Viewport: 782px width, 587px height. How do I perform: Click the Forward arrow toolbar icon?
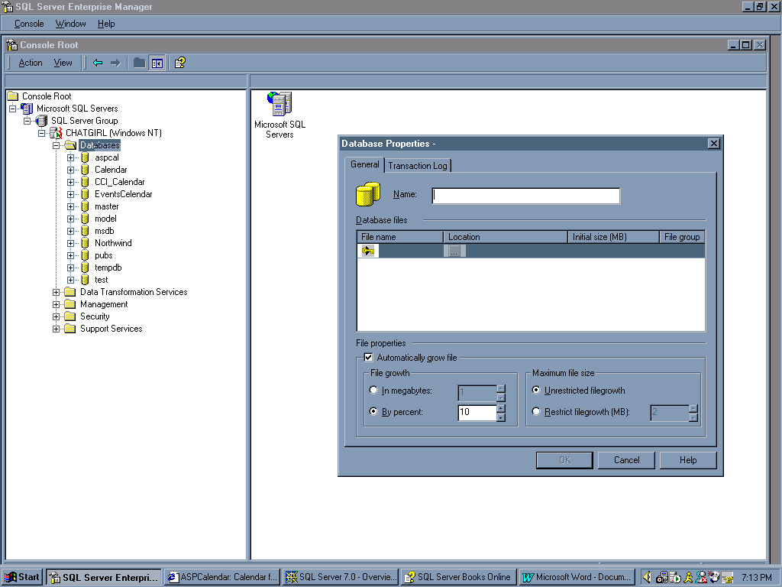click(x=115, y=63)
